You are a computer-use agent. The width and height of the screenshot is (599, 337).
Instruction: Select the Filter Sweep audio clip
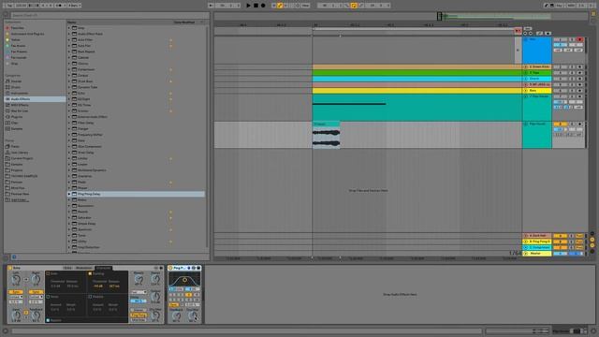[326, 135]
